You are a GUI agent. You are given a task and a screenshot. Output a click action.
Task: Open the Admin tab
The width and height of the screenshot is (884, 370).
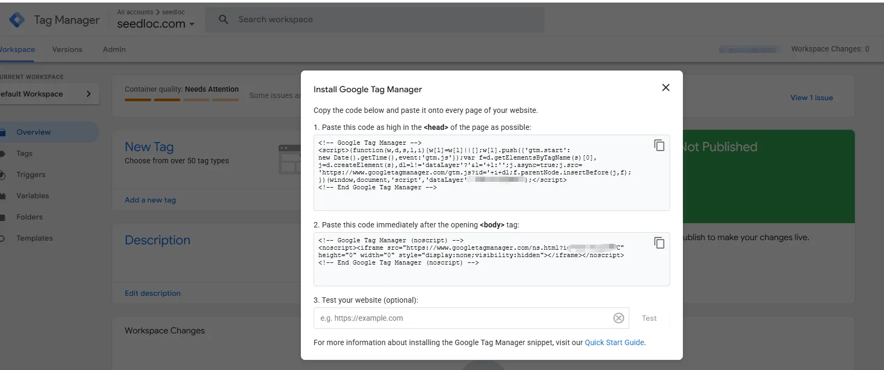pos(114,49)
